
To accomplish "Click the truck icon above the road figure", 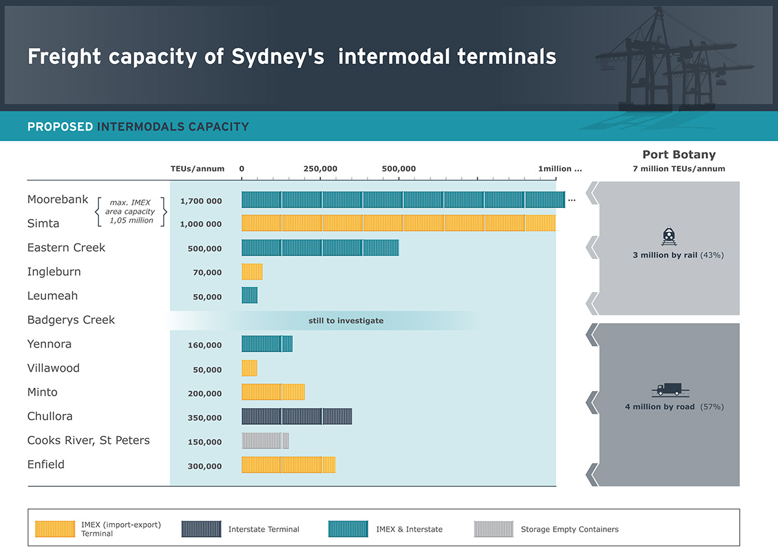I will (666, 389).
